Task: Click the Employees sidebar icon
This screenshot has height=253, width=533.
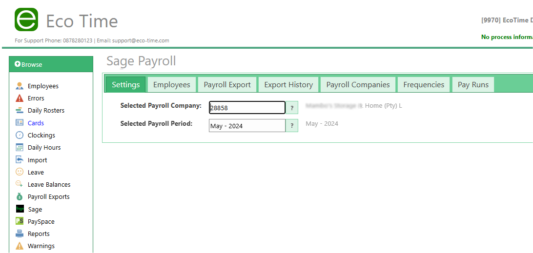Action: 20,86
